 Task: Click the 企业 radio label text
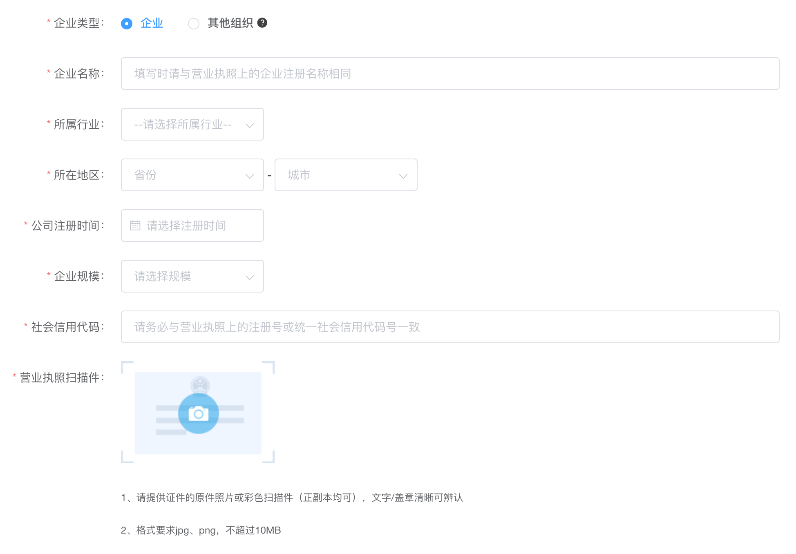[x=152, y=23]
